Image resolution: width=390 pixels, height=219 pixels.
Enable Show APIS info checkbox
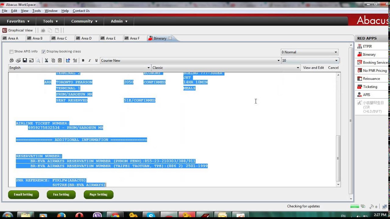[x=11, y=52]
